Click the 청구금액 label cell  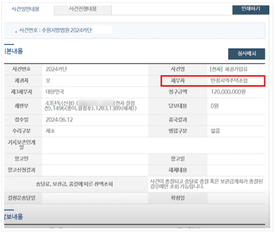pos(177,92)
